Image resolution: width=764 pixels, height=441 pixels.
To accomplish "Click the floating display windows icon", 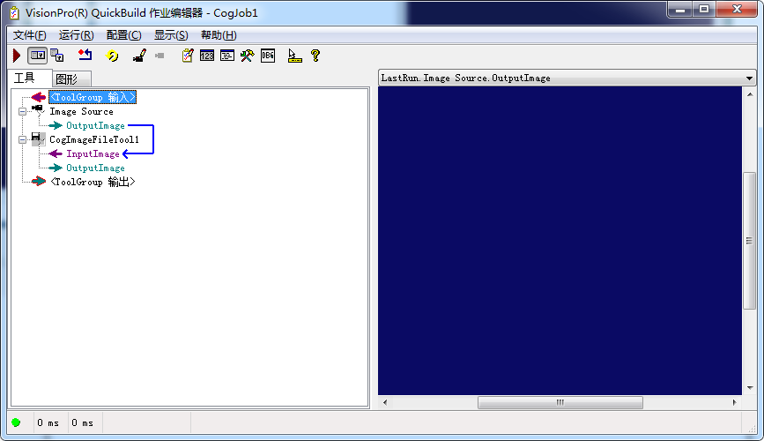I will (57, 56).
